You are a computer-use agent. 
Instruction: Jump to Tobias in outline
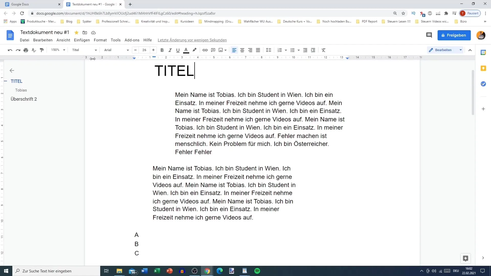point(21,90)
